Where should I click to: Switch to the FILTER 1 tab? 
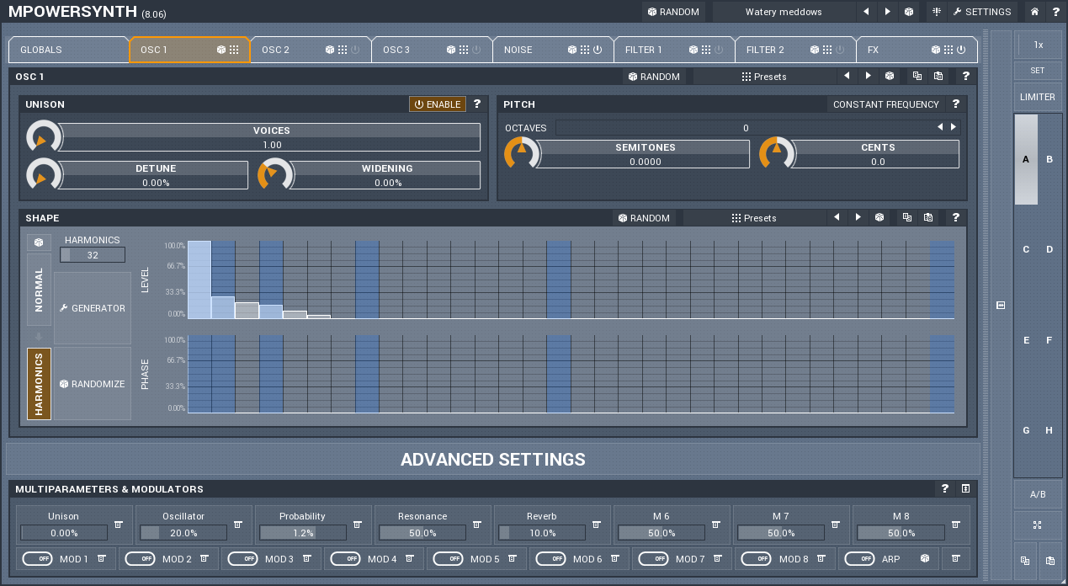pos(644,49)
